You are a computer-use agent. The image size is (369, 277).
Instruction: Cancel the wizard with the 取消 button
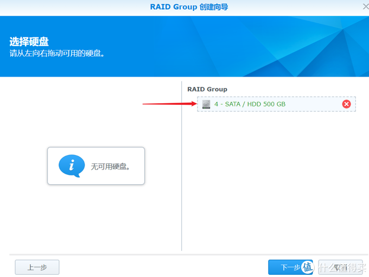tap(341, 267)
